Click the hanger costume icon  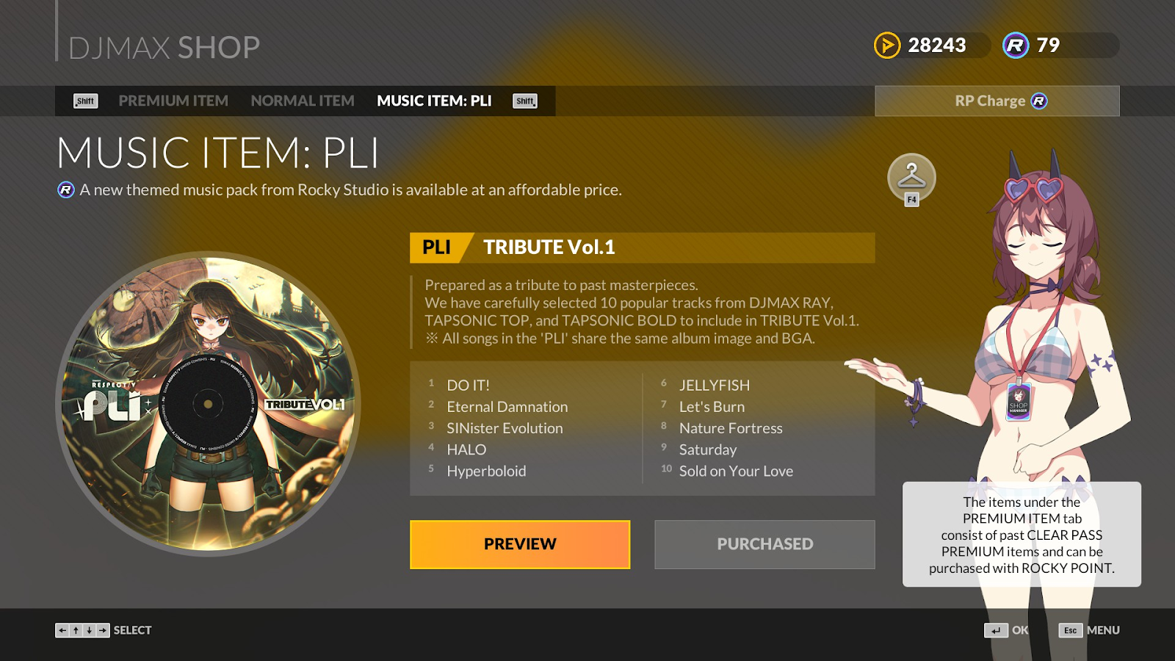pos(911,177)
